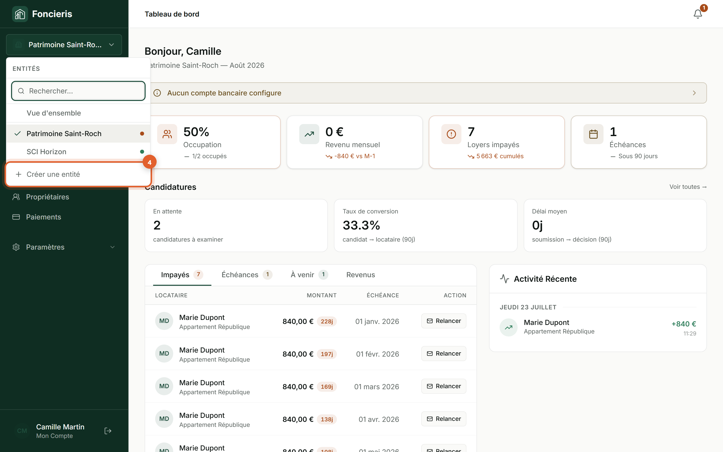
Task: Click the Revenu mensuel trend icon
Action: pos(309,134)
